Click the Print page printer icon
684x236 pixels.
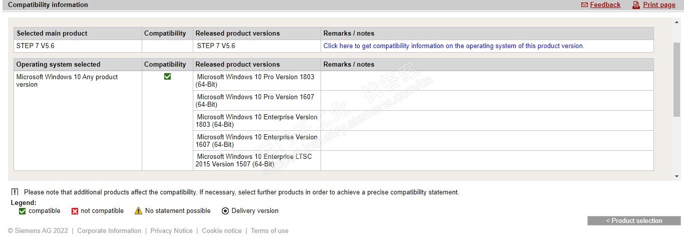(636, 5)
